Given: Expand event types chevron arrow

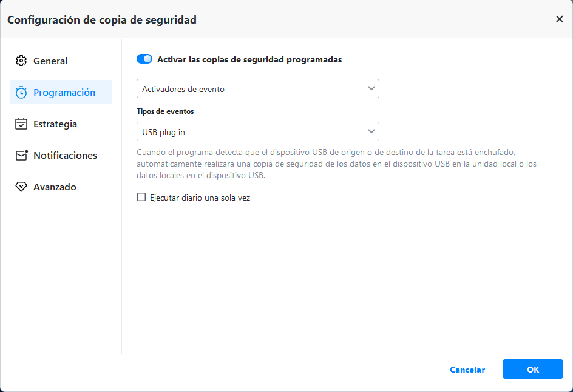Looking at the screenshot, I should [371, 131].
